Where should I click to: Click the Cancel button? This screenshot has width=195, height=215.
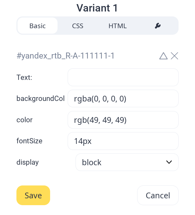point(158,195)
